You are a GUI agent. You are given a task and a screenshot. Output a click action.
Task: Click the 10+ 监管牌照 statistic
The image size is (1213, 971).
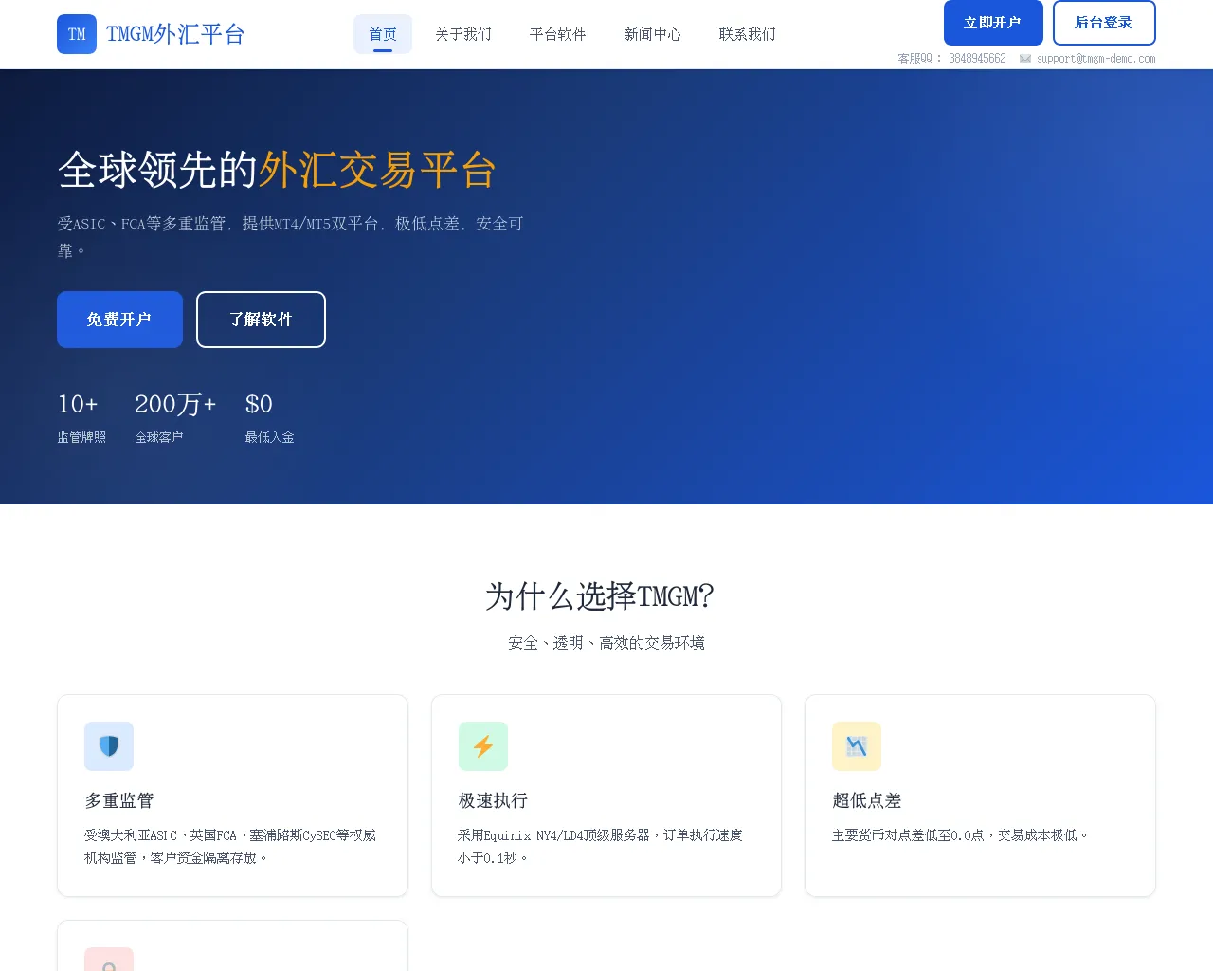pyautogui.click(x=81, y=417)
